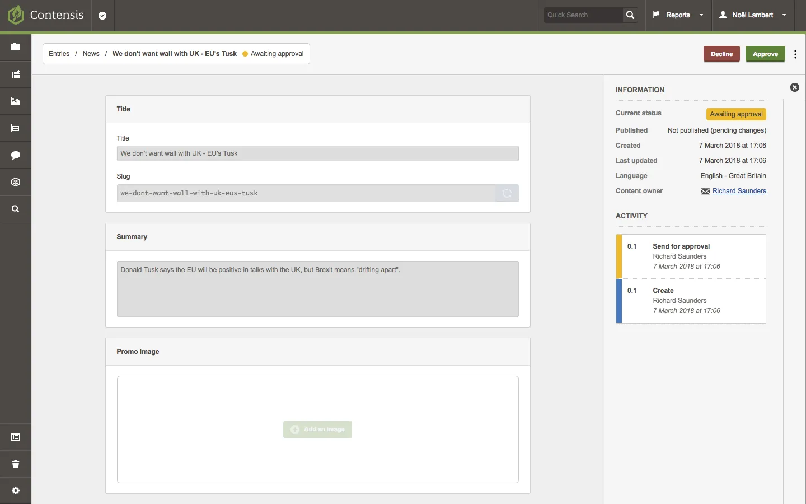Close the Information panel with X icon
The width and height of the screenshot is (806, 504).
[795, 87]
